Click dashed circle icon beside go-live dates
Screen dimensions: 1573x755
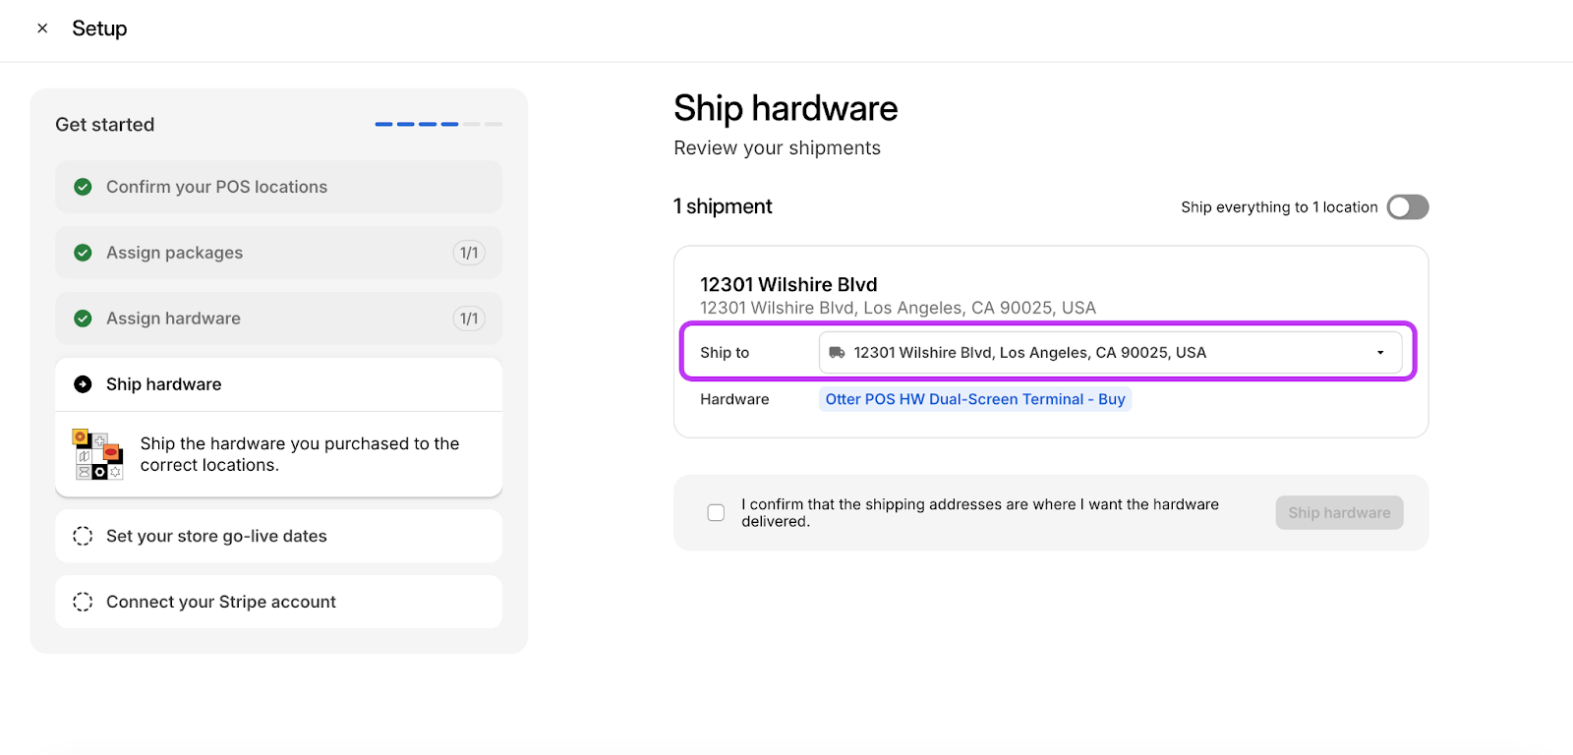coord(84,536)
